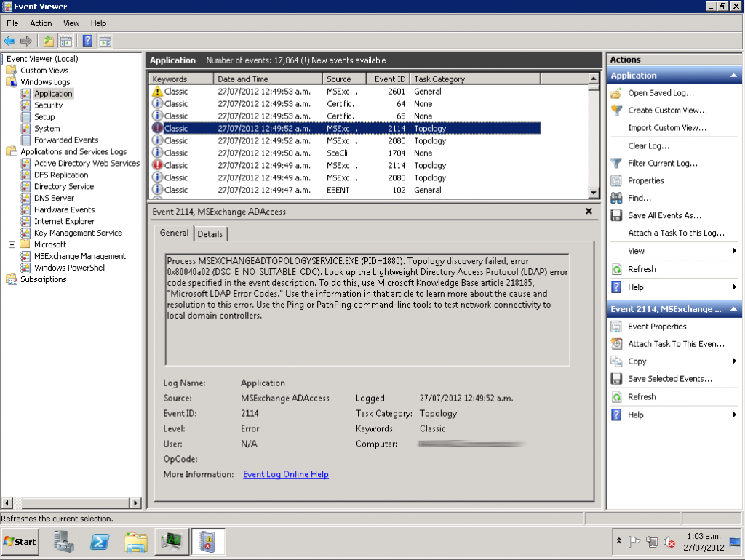Launch Windows PowerShell from the taskbar

click(99, 542)
